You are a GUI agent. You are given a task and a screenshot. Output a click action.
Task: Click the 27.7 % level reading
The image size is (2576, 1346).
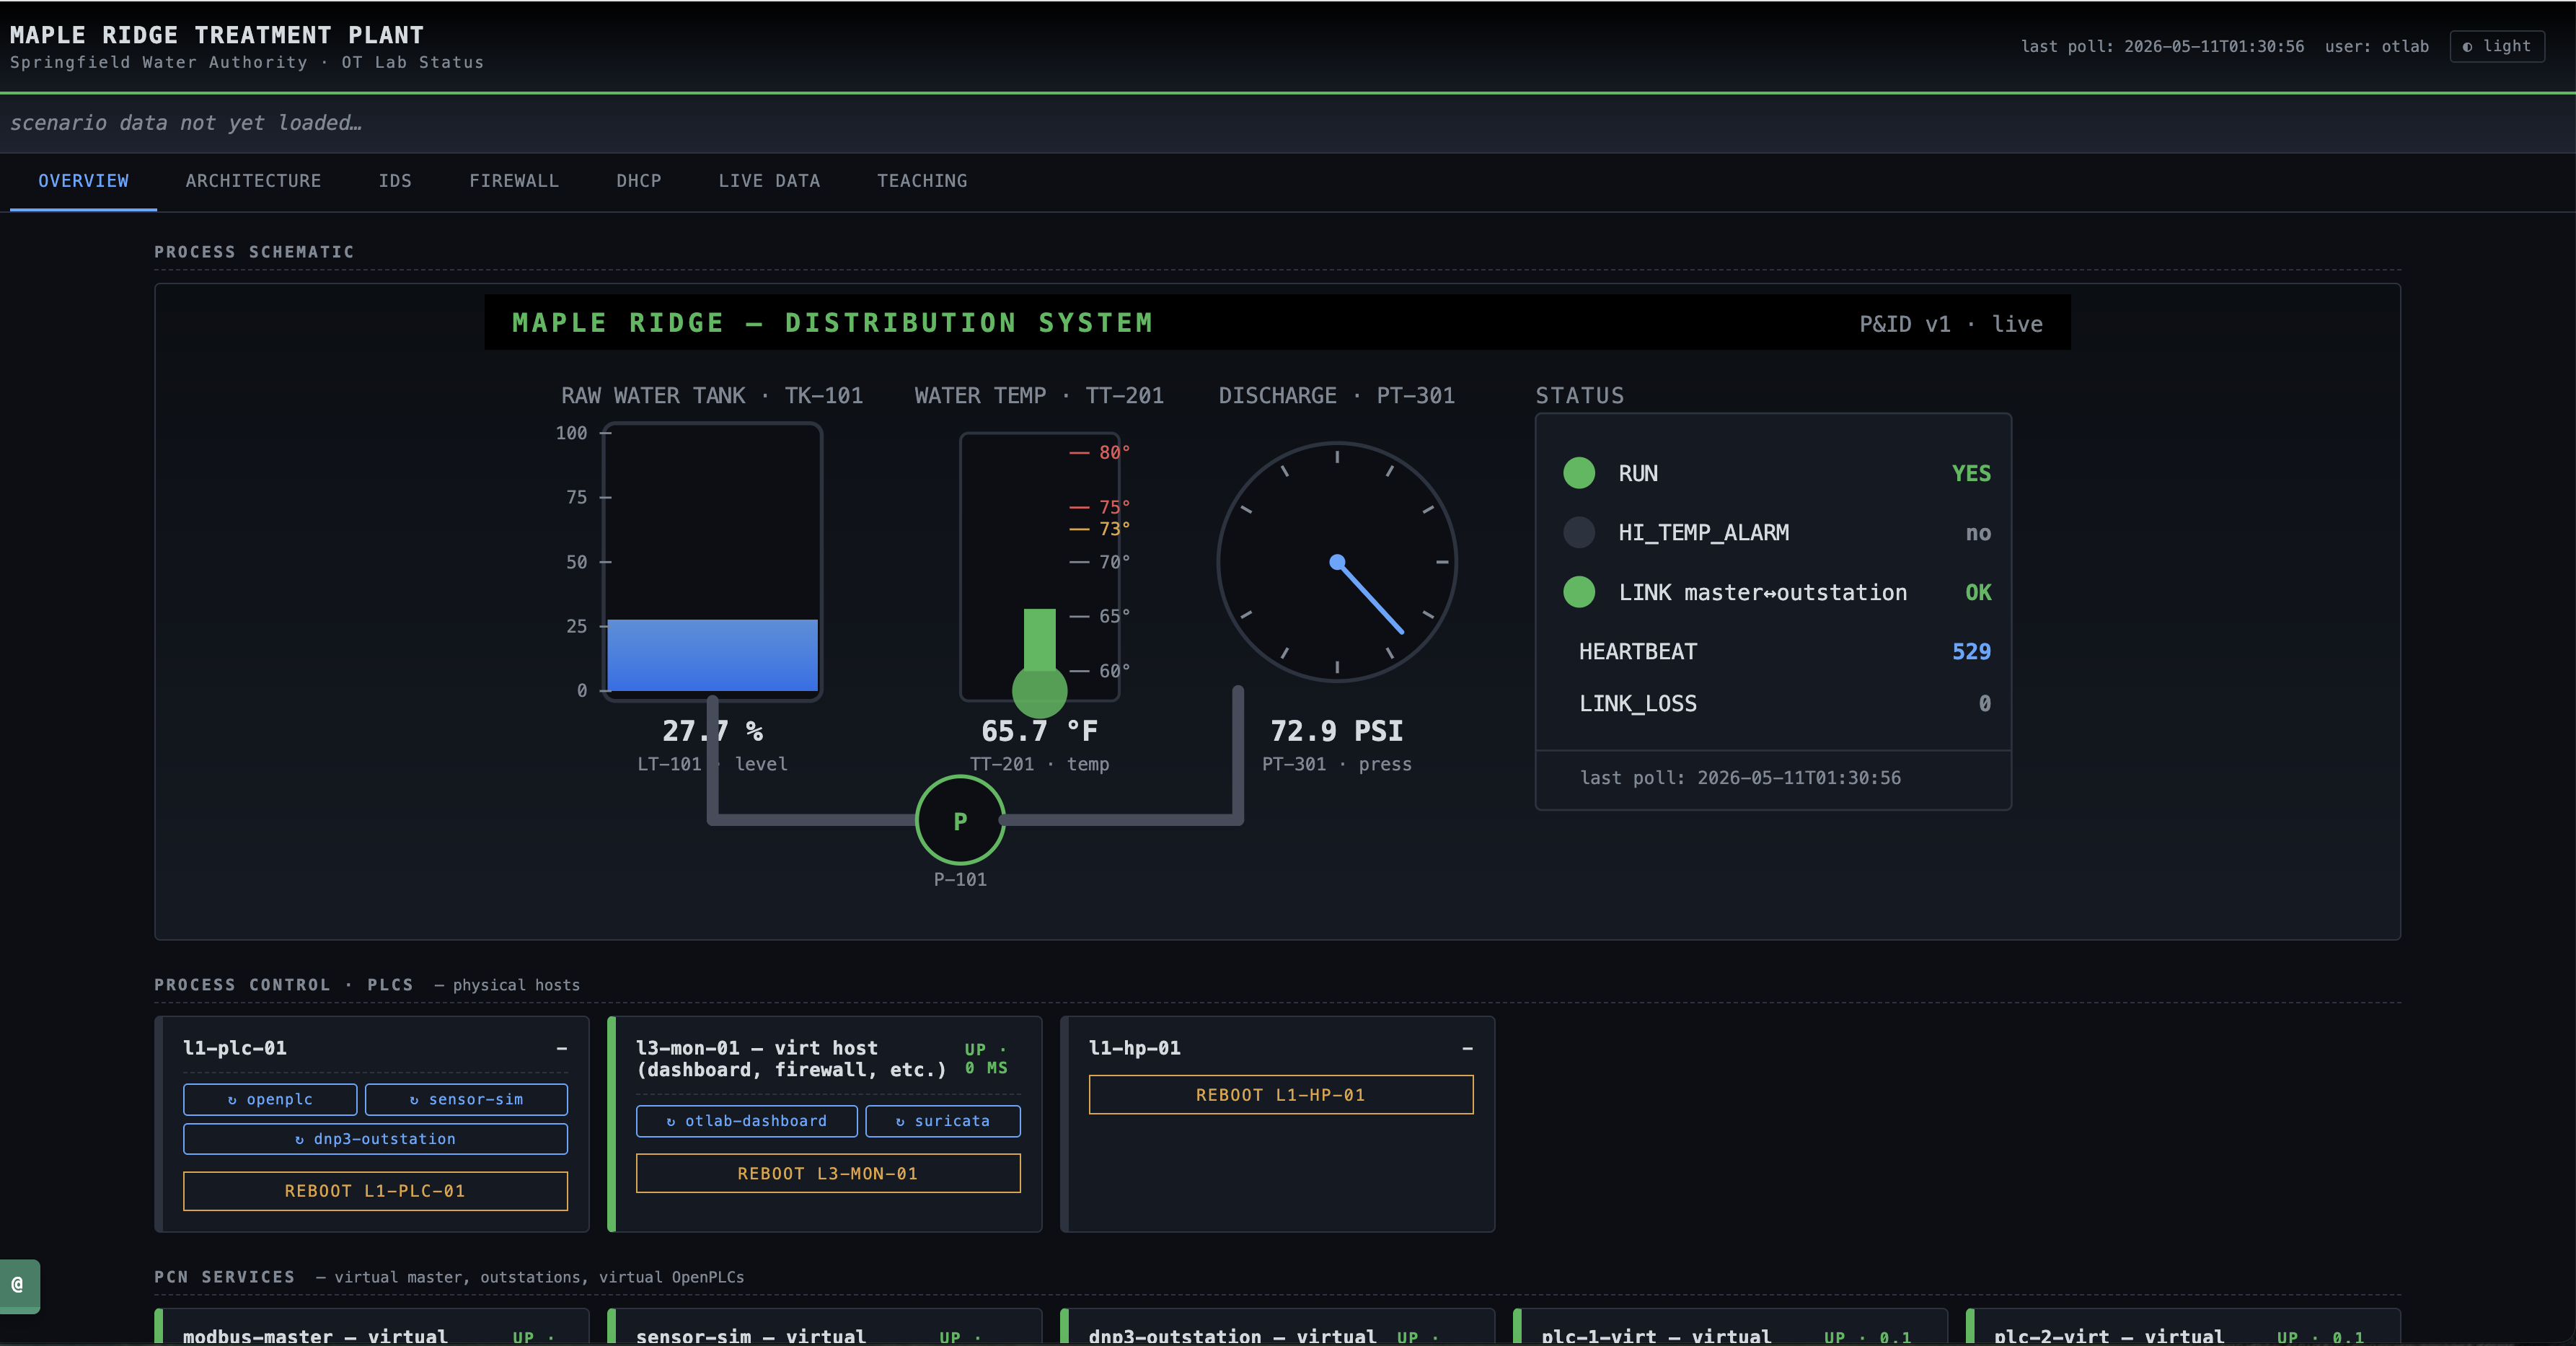pos(712,731)
